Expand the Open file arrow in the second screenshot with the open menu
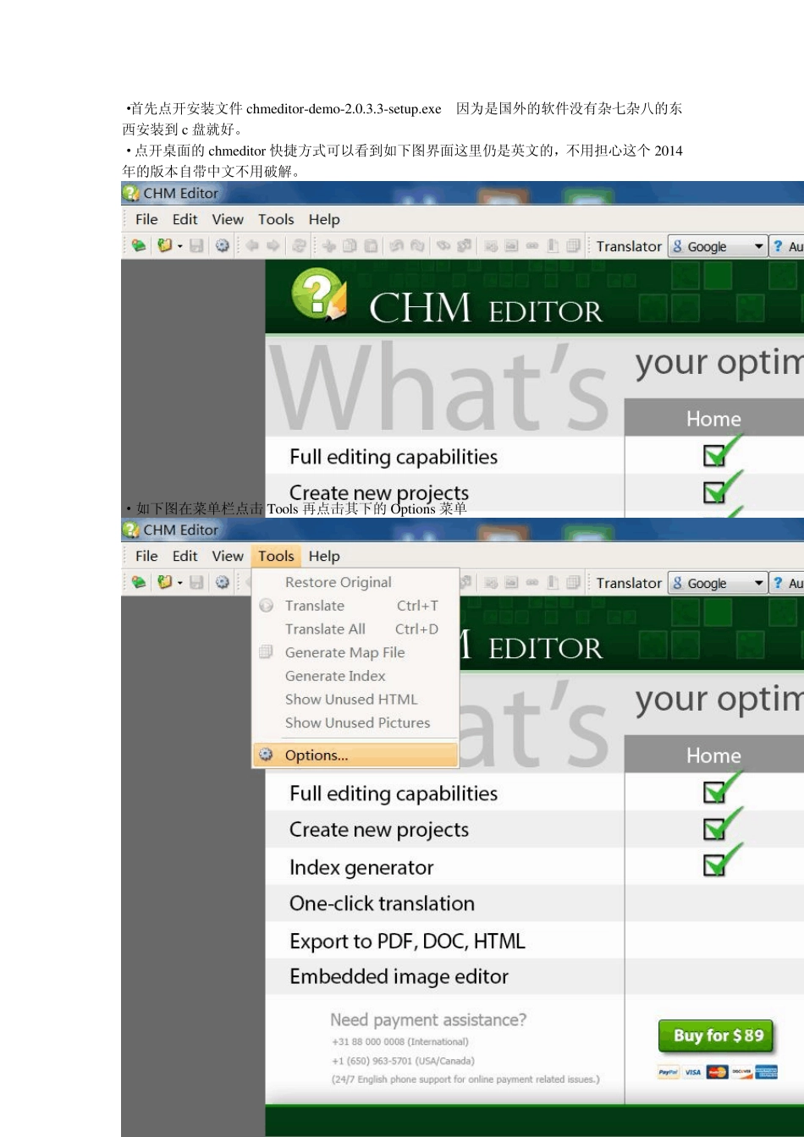804x1137 pixels. coord(179,584)
